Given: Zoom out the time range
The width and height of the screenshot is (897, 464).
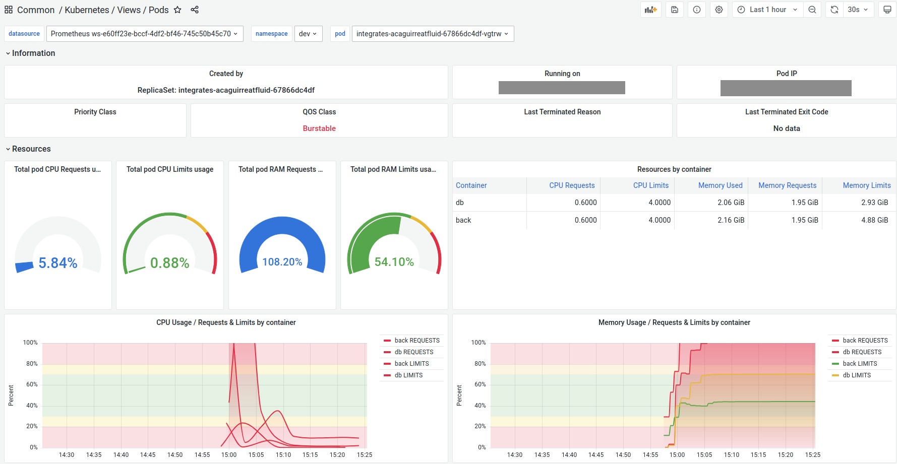Looking at the screenshot, I should tap(812, 10).
